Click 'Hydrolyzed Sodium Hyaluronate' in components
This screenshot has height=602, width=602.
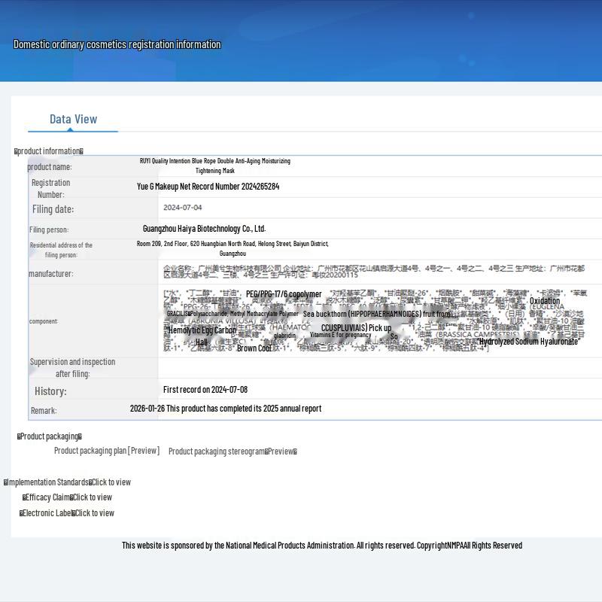point(530,342)
